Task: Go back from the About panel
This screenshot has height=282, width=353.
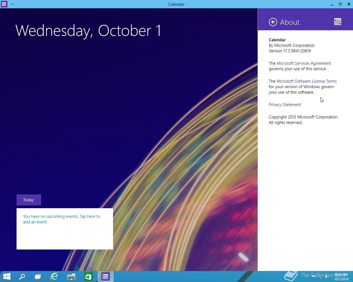Action: tap(273, 22)
